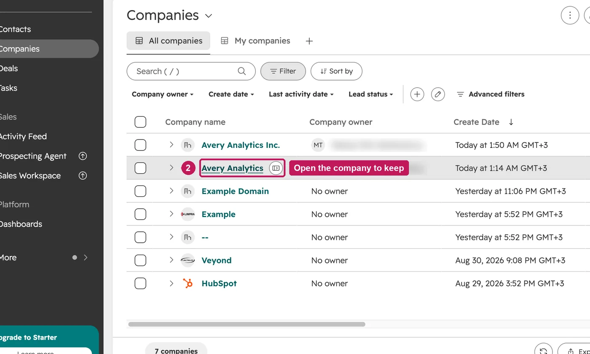Edit quick filters with pencil icon
The image size is (590, 354).
438,94
